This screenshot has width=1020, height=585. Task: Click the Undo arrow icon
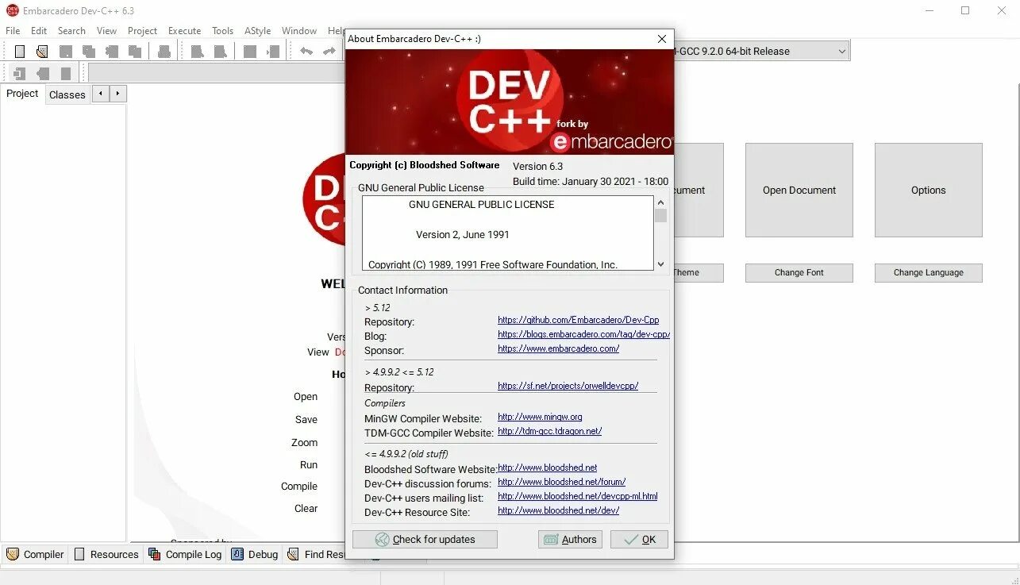[306, 52]
